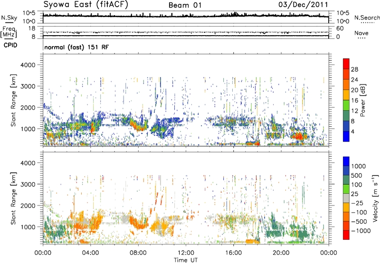Click the "18" frequency axis tick
The width and height of the screenshot is (380, 263).
coord(32,28)
